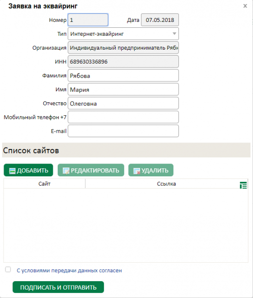Click the delete icon on УДАЛИТЬ button
253x298 pixels.
tap(137, 171)
